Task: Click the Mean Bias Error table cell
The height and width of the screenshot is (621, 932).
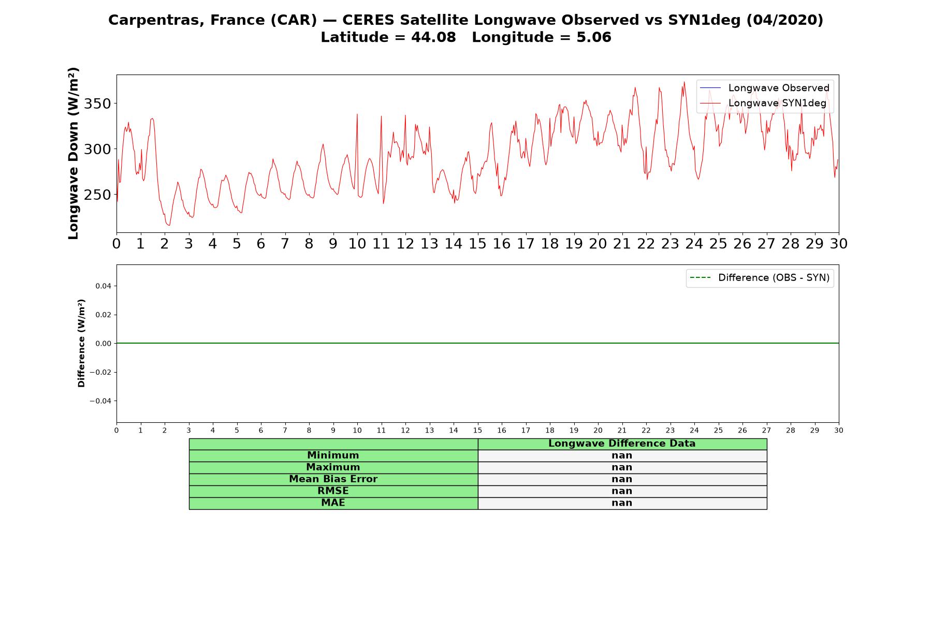Action: point(333,479)
